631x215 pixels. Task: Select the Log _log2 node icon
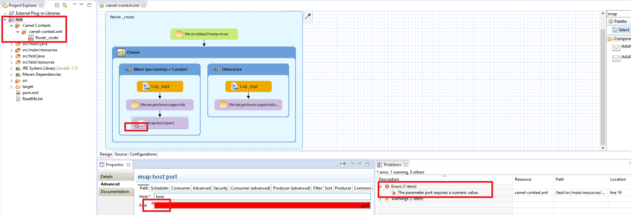click(235, 86)
